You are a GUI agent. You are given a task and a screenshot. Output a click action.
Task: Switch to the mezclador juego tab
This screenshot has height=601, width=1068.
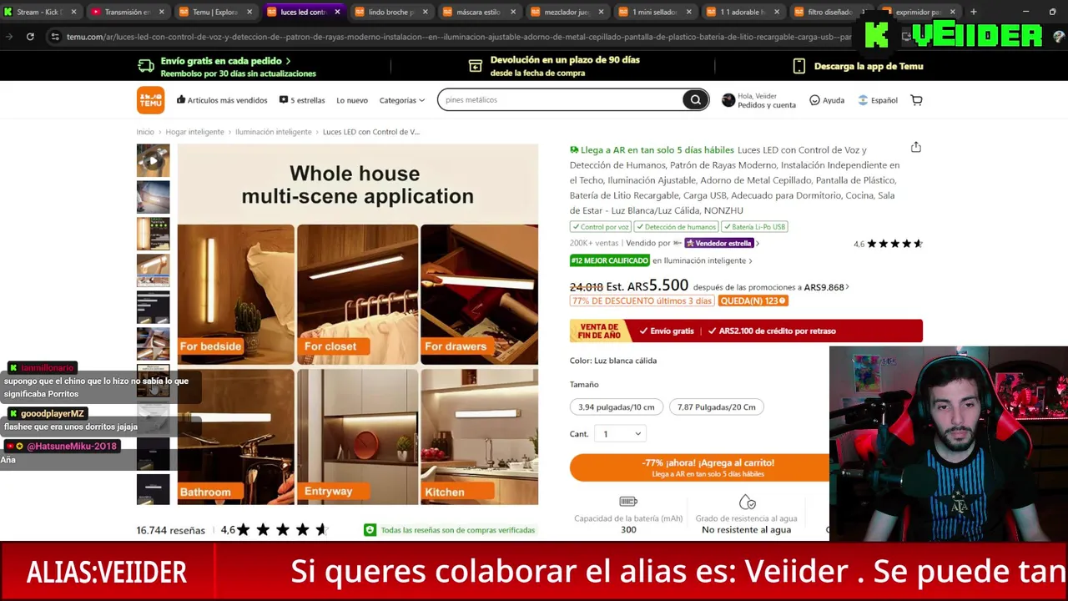[x=566, y=12]
